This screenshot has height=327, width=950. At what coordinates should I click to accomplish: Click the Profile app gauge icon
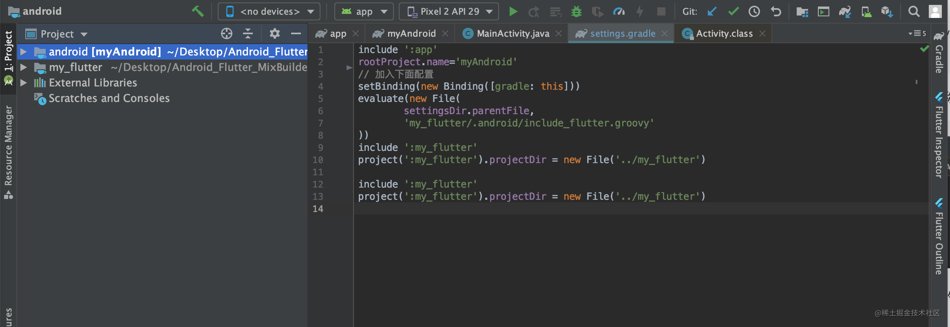pyautogui.click(x=619, y=11)
